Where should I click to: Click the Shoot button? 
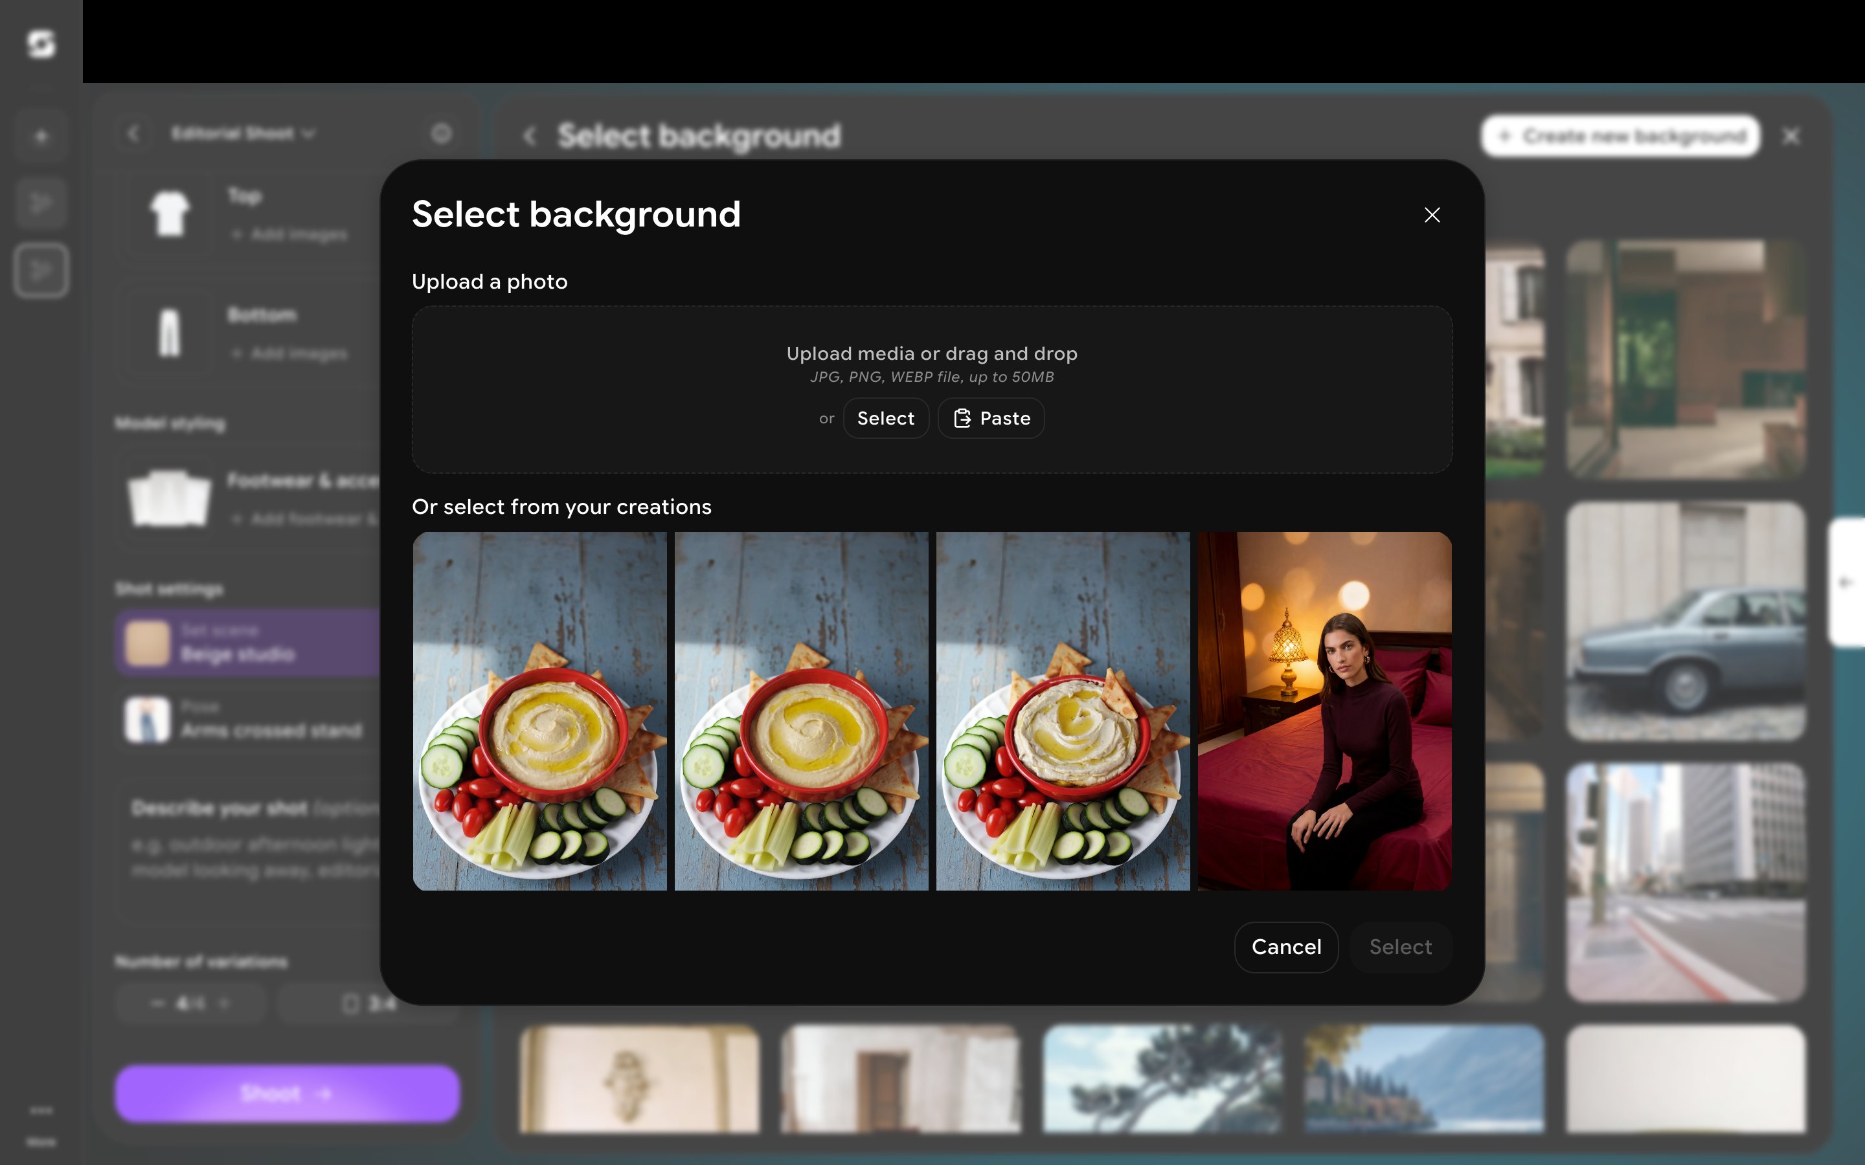(287, 1093)
